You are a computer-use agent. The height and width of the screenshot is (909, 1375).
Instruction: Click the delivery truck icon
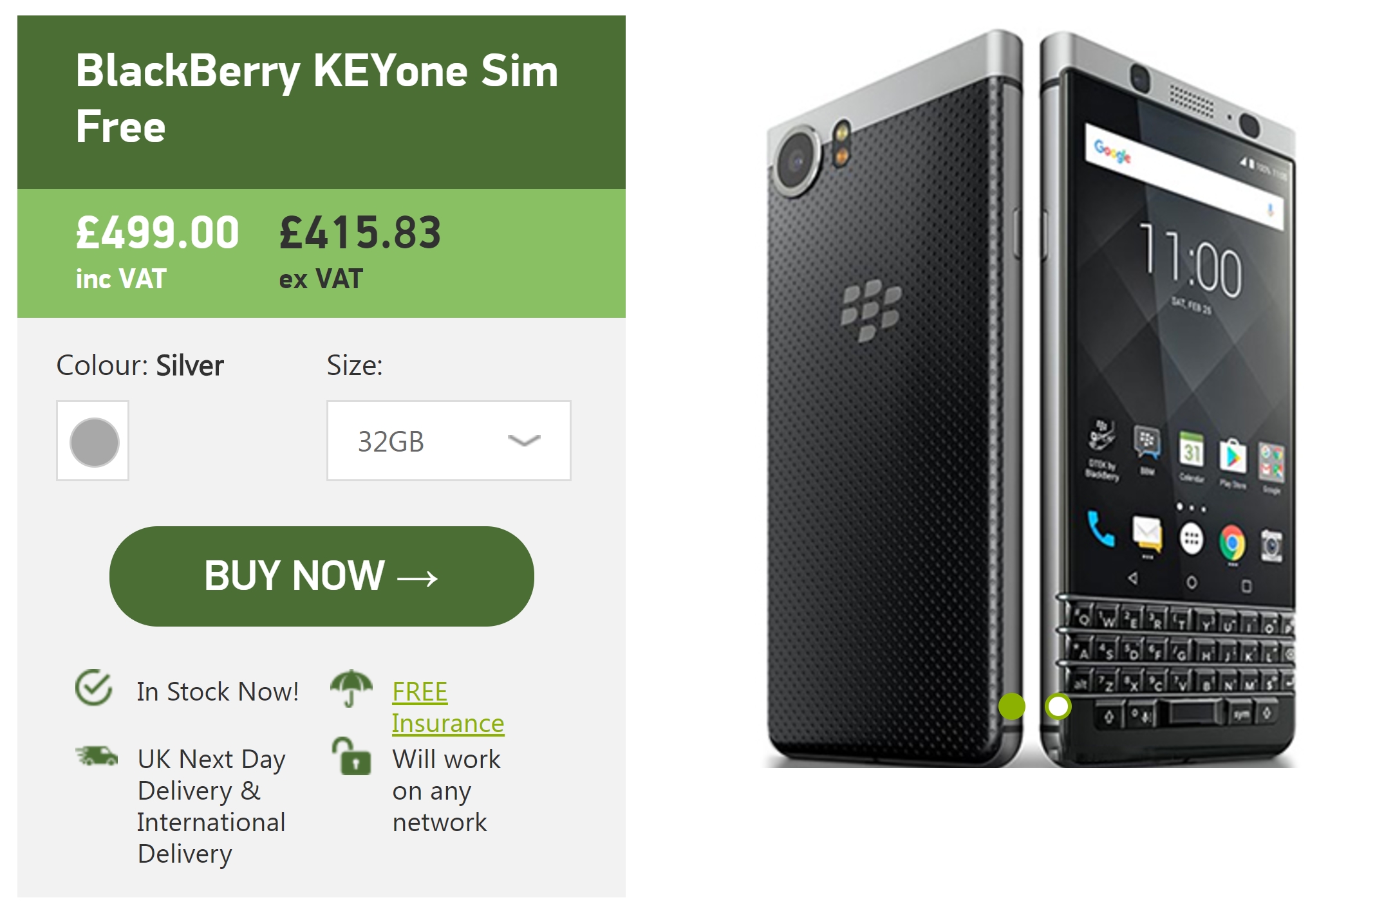97,756
